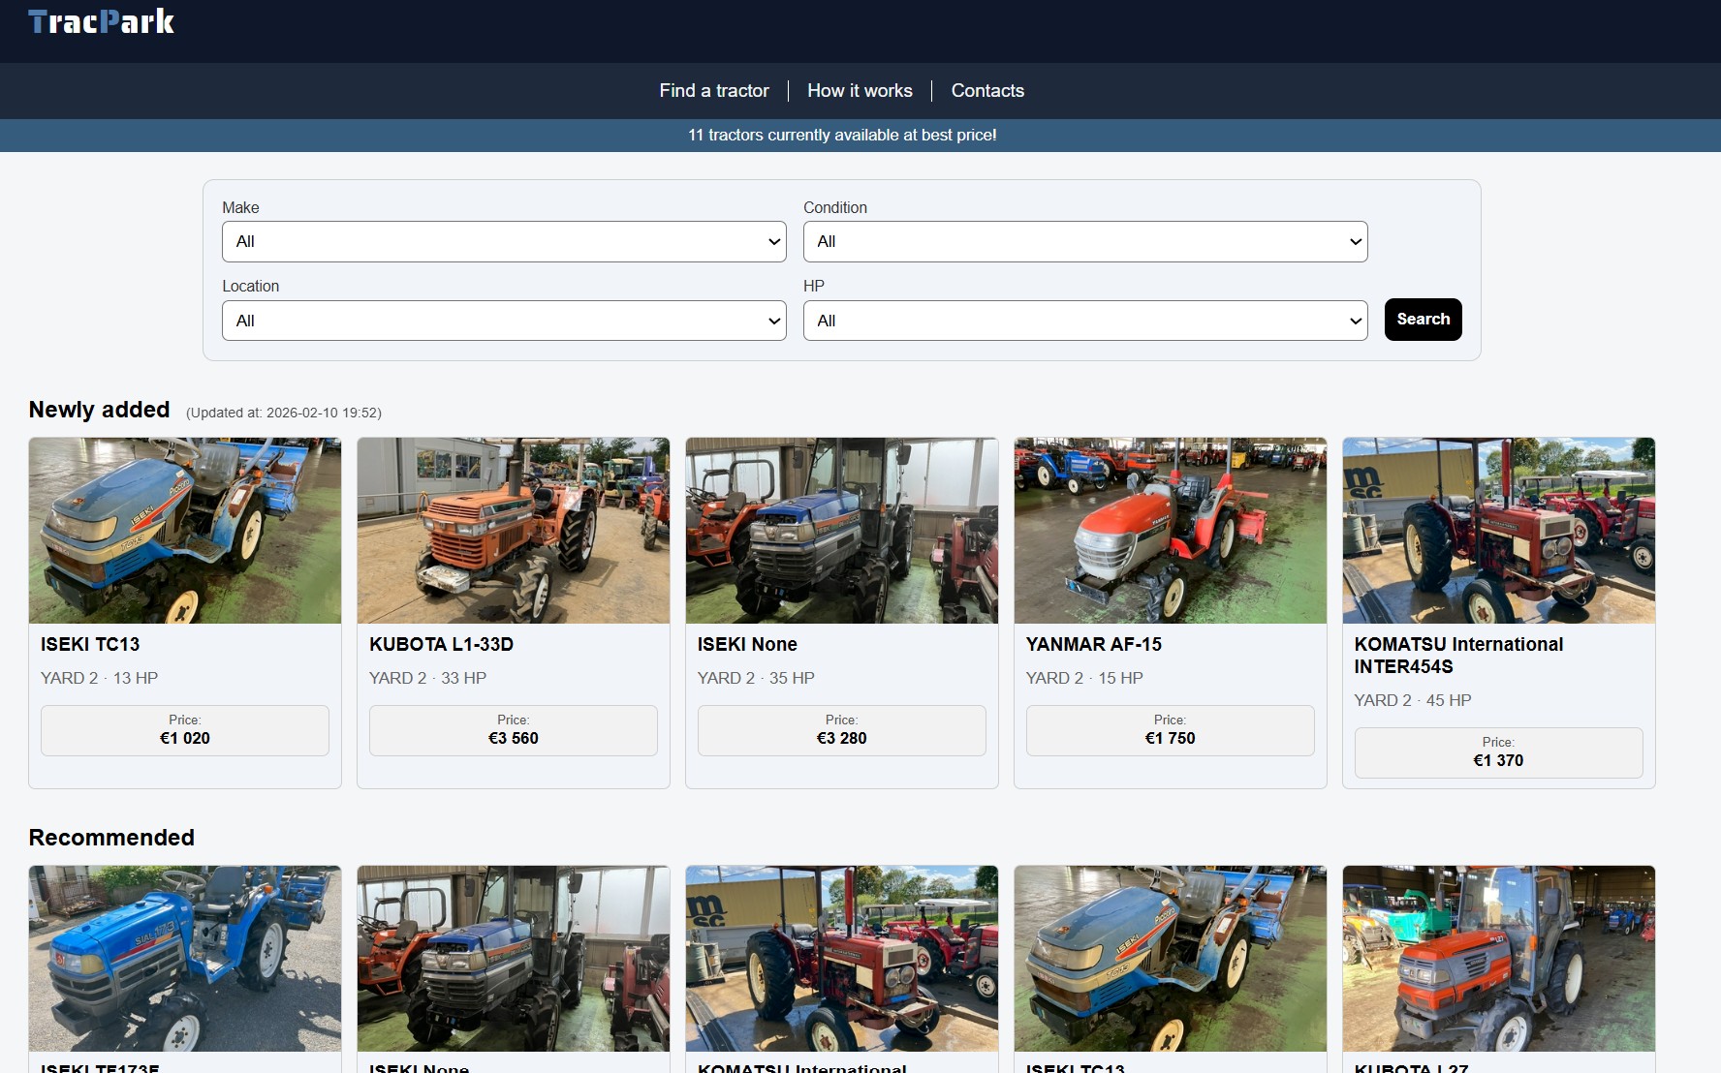Expand the Location filter dropdown
Image resolution: width=1721 pixels, height=1073 pixels.
pos(504,321)
